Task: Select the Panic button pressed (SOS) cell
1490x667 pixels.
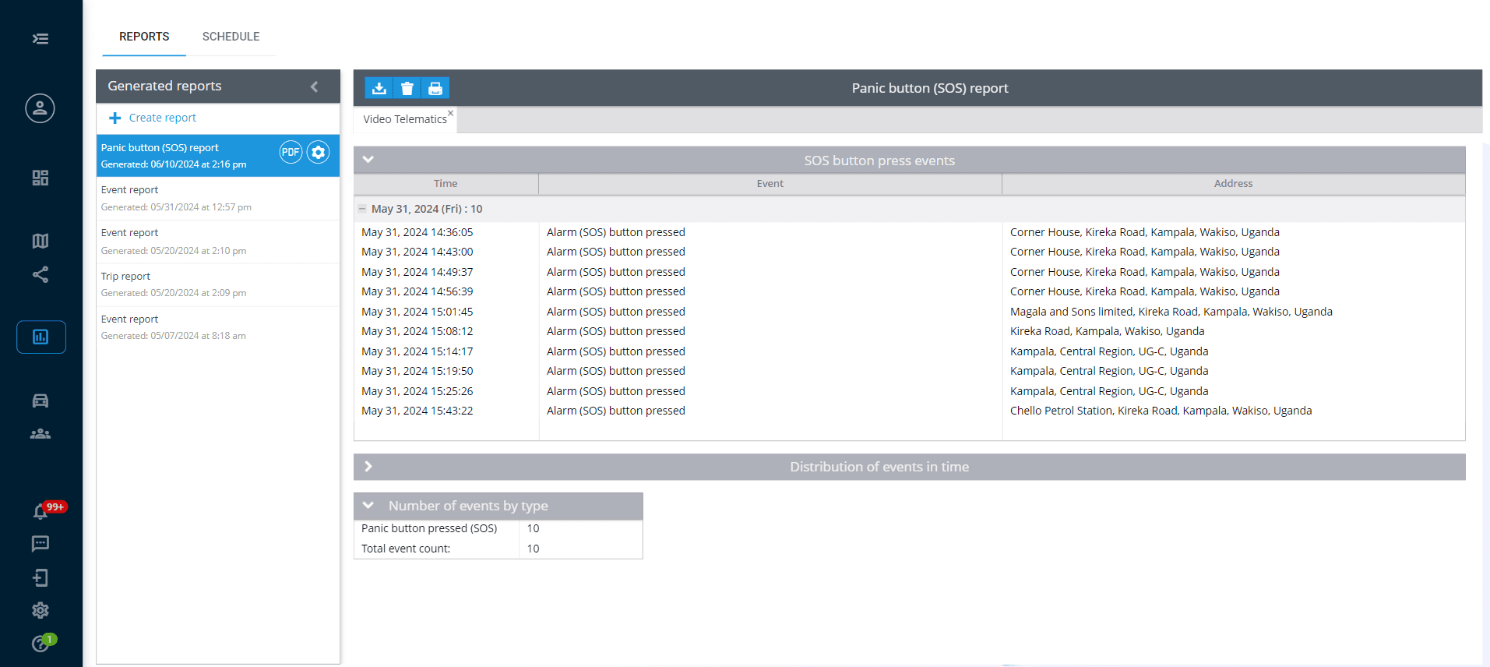Action: click(429, 528)
